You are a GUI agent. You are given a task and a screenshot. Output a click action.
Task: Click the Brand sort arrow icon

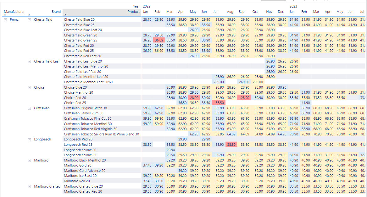[29, 15]
